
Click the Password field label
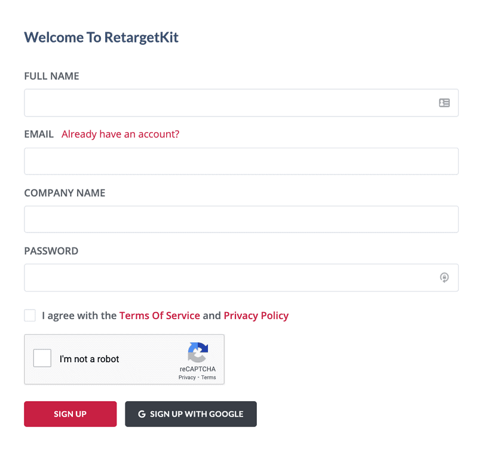pyautogui.click(x=51, y=251)
